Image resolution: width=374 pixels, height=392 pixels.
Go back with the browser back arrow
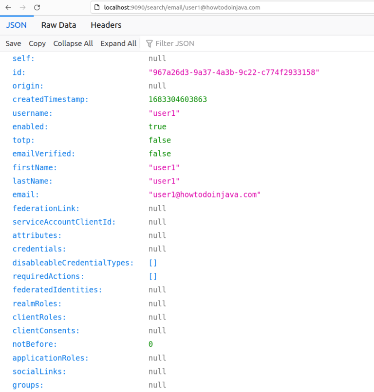click(x=8, y=7)
